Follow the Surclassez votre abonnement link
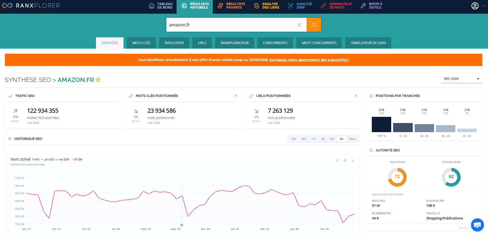Viewport: 488px width, 235px height. (309, 60)
